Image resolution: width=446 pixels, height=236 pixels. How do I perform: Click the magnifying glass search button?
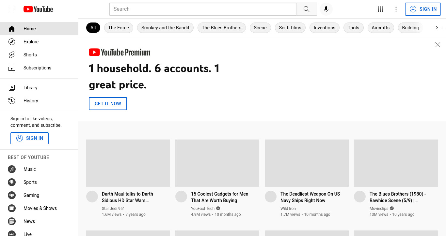pos(306,9)
